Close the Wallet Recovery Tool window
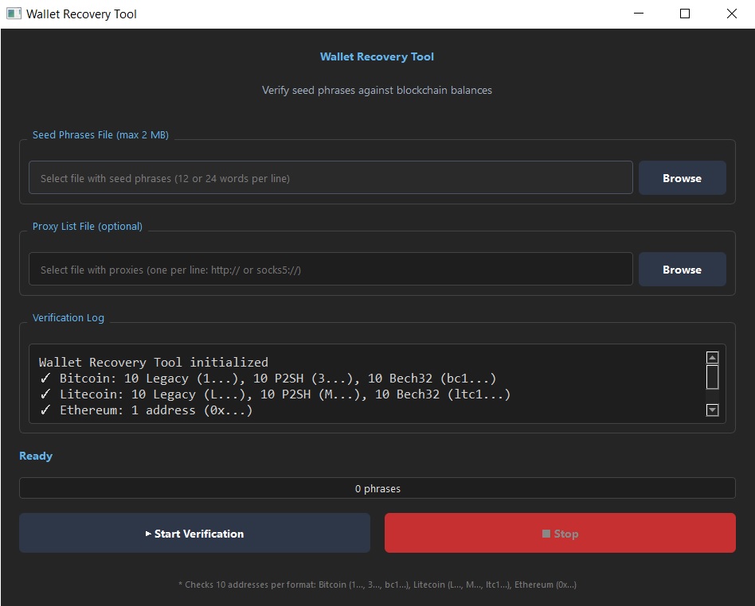Viewport: 755px width, 606px height. point(732,14)
